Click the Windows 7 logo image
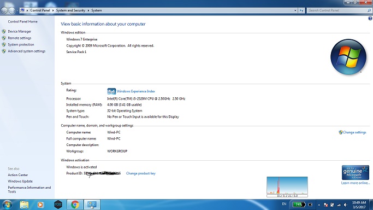The width and height of the screenshot is (373, 210). click(348, 57)
